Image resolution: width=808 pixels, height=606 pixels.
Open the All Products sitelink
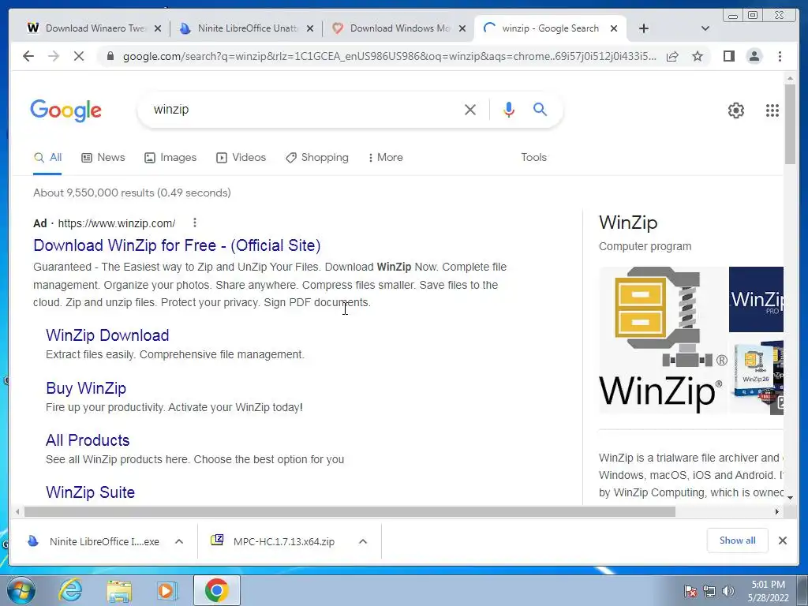(88, 440)
